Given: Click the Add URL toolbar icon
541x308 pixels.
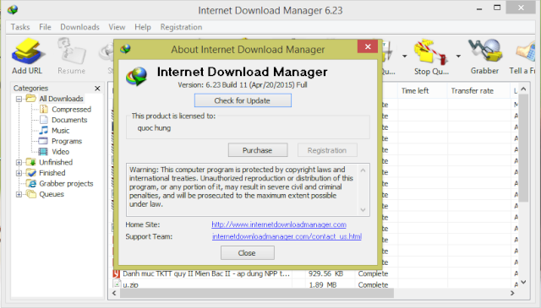Looking at the screenshot, I should (x=27, y=57).
